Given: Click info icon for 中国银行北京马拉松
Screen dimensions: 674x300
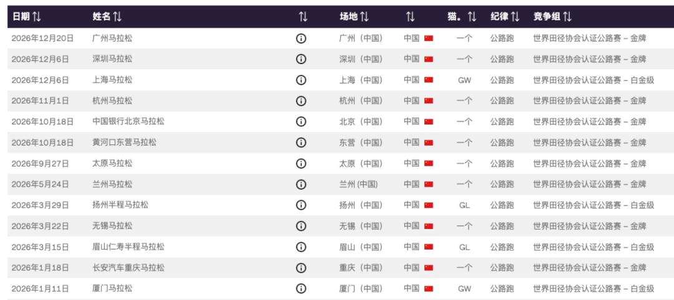Looking at the screenshot, I should (x=301, y=122).
